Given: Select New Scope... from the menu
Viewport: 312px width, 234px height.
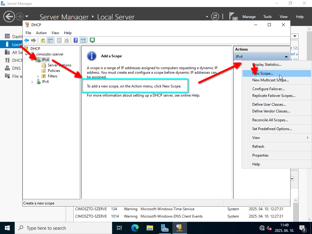Looking at the screenshot, I should click(263, 73).
